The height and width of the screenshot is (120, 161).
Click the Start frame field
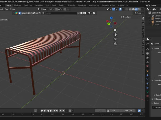pos(116,111)
